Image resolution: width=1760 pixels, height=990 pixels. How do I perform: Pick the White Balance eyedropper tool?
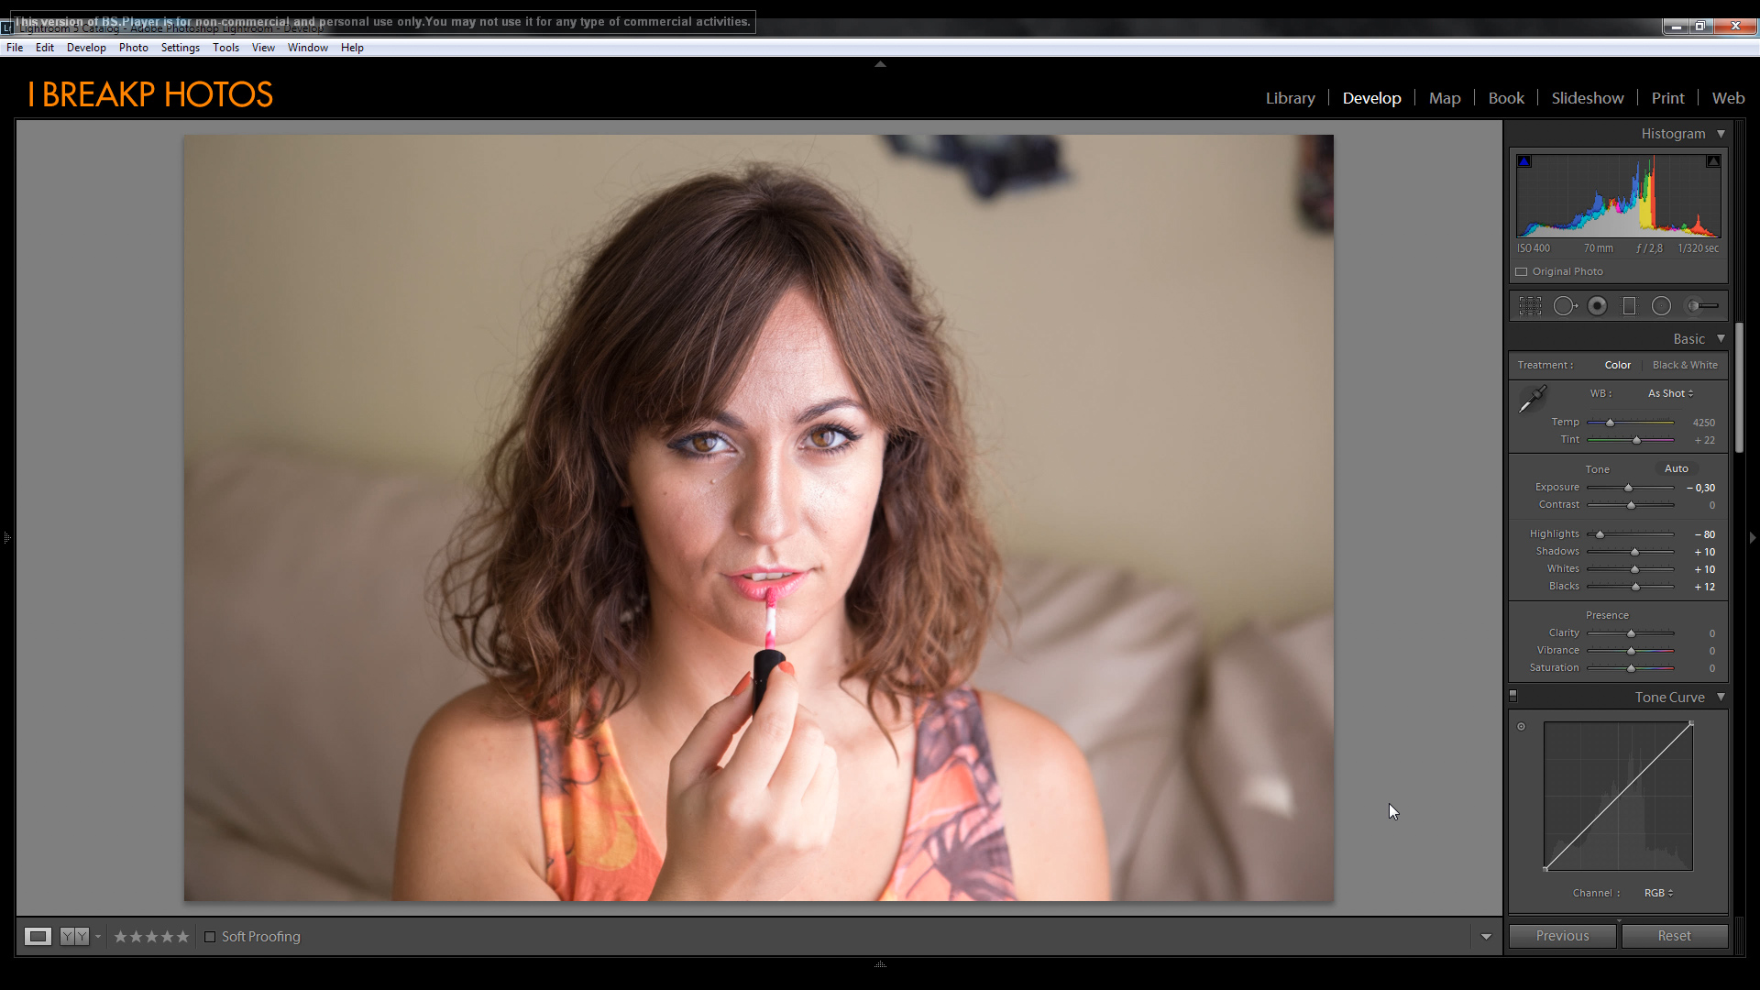tap(1532, 399)
